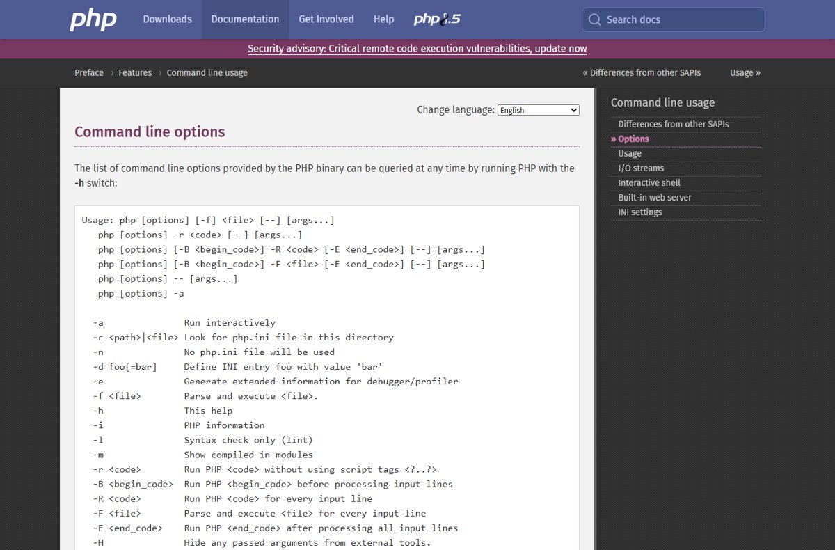Click 'Parse and execute <file> for every input line'
The height and width of the screenshot is (550, 835).
click(x=305, y=513)
